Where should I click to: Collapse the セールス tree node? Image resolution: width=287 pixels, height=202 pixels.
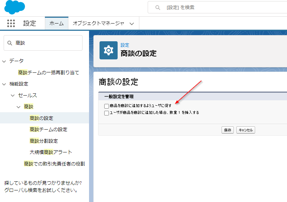[x=13, y=96]
